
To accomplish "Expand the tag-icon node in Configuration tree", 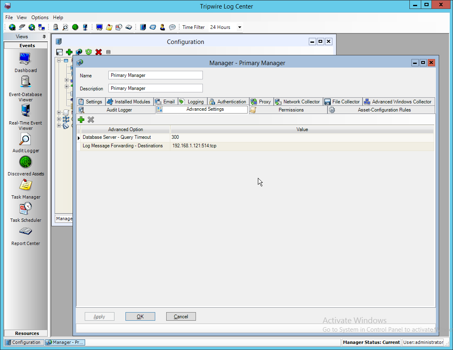I will point(59,125).
